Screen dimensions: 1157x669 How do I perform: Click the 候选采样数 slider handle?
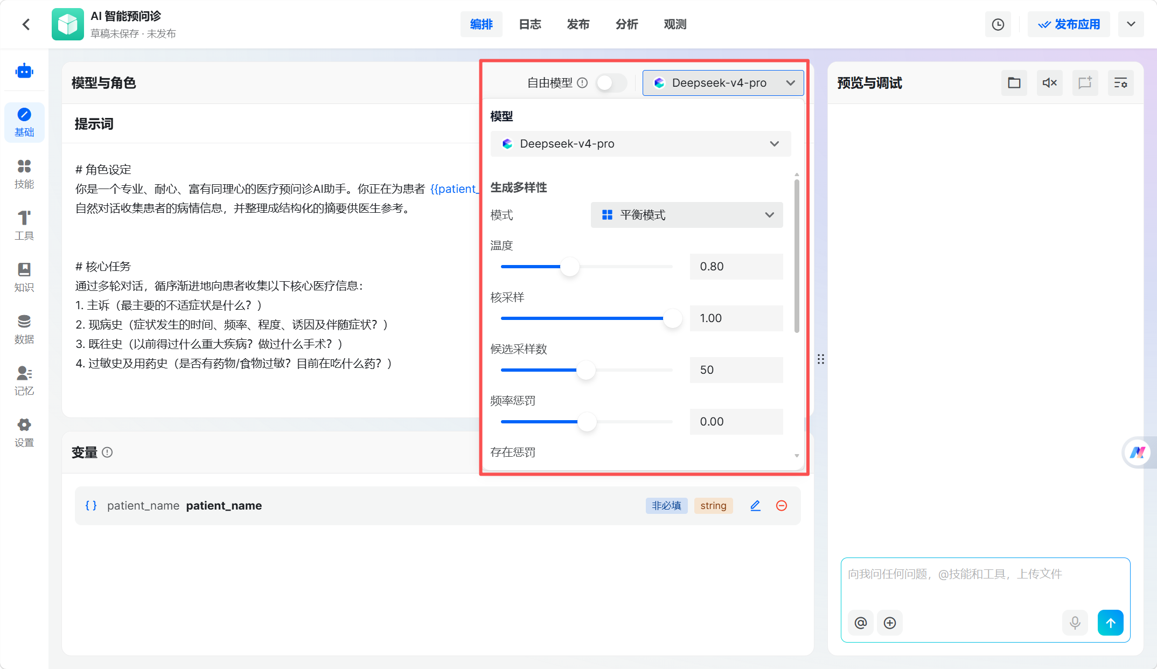586,370
